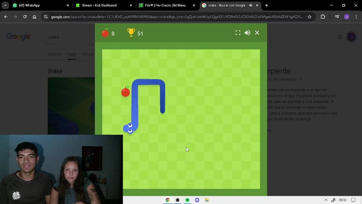Viewport: 362px width, 204px height.
Task: Close the WhatsApp tab
Action: click(x=68, y=5)
